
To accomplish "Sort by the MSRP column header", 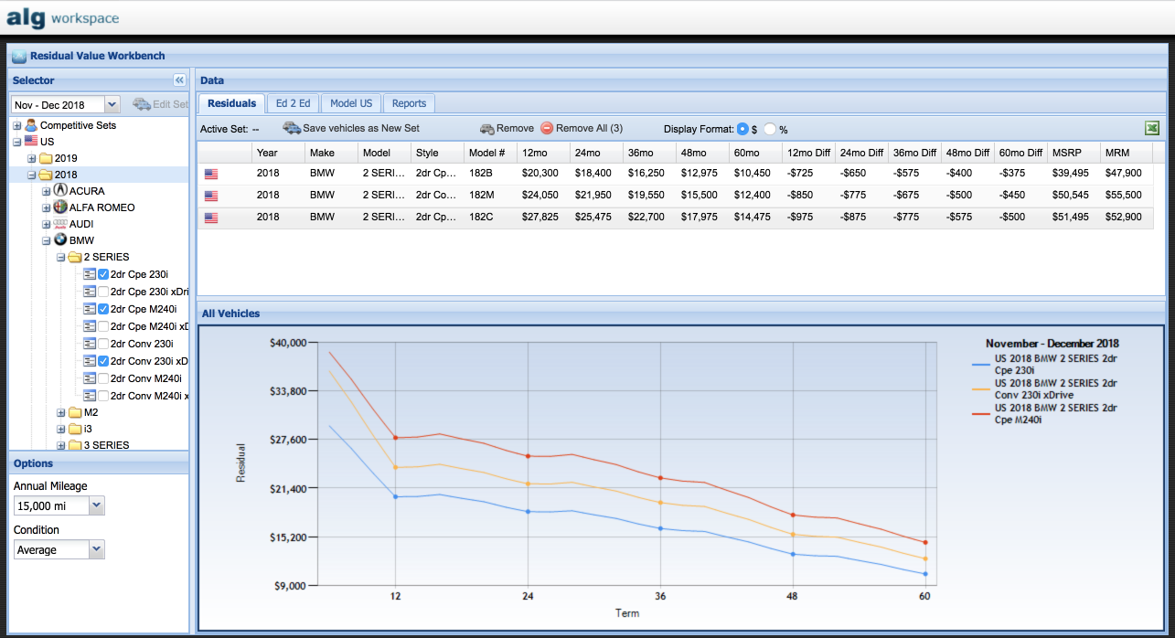I will (x=1073, y=153).
